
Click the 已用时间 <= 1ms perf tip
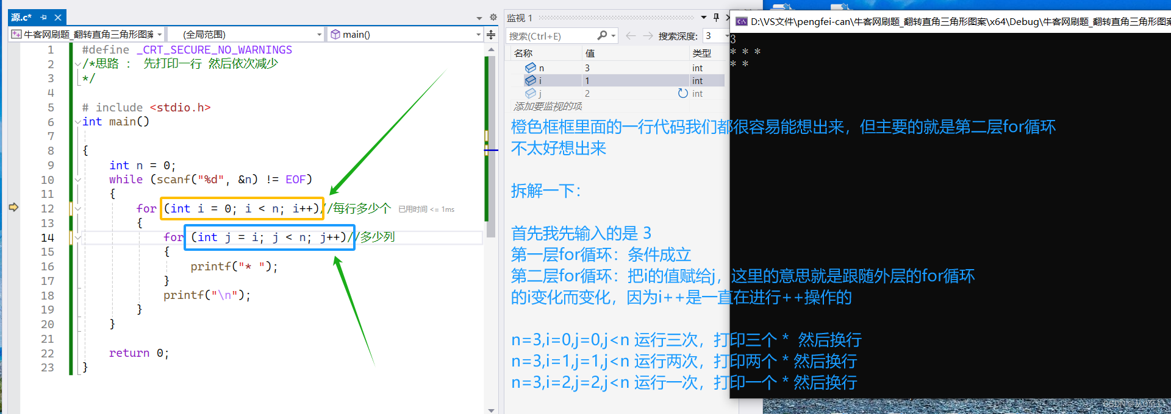(426, 209)
